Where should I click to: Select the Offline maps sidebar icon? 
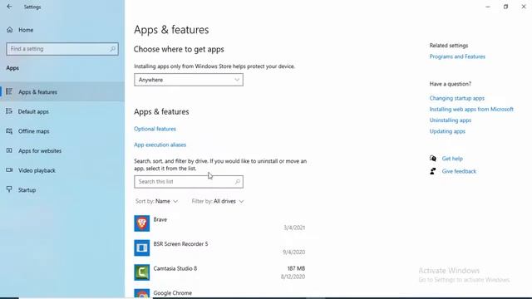9,131
